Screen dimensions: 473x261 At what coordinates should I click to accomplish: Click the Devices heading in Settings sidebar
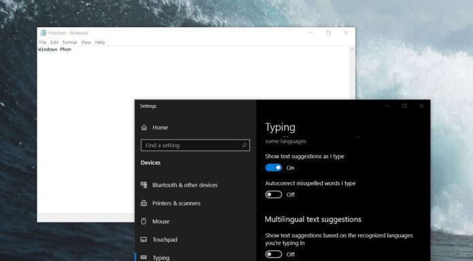(x=150, y=163)
